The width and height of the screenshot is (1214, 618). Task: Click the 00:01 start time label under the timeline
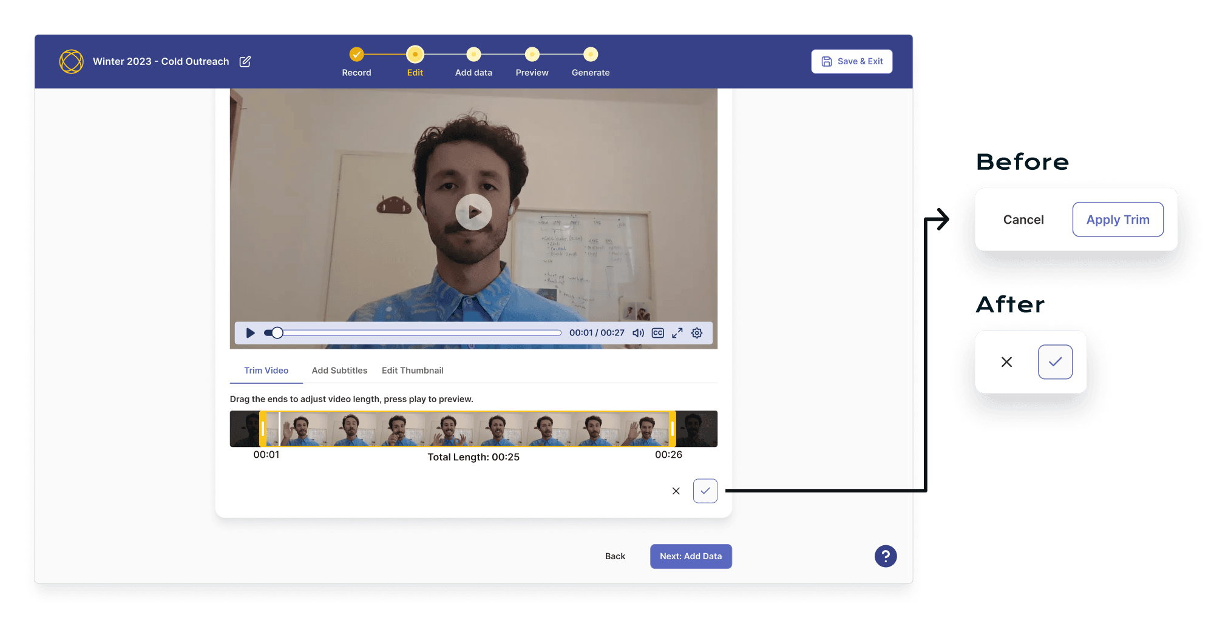click(266, 455)
